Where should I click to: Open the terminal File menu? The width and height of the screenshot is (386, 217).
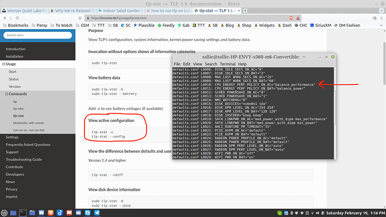[x=177, y=64]
